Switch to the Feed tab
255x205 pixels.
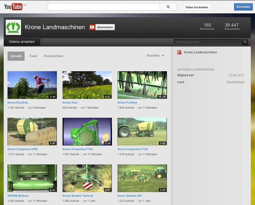(33, 56)
